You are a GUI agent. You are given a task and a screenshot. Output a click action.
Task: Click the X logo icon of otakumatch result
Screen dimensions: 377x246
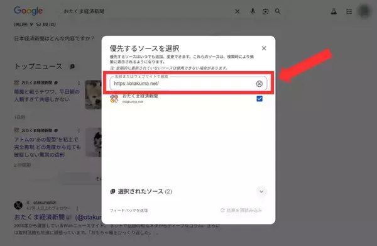(x=18, y=205)
